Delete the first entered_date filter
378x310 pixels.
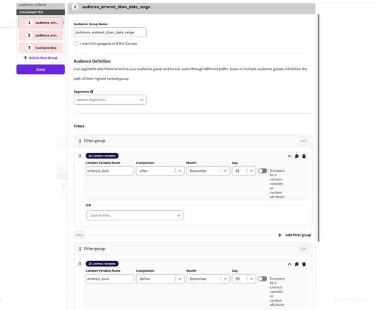pos(304,156)
